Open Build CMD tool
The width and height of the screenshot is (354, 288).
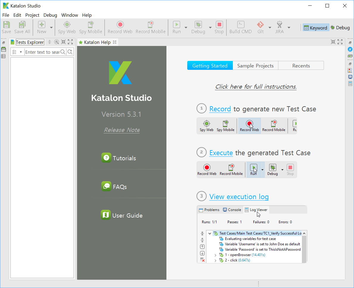tap(241, 27)
